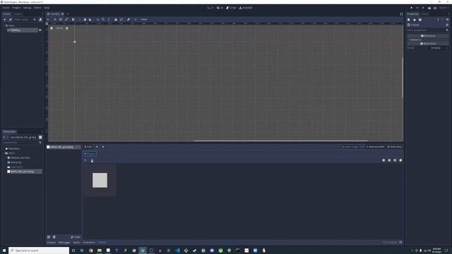Choose the Rotate Mode tool

coord(61,20)
